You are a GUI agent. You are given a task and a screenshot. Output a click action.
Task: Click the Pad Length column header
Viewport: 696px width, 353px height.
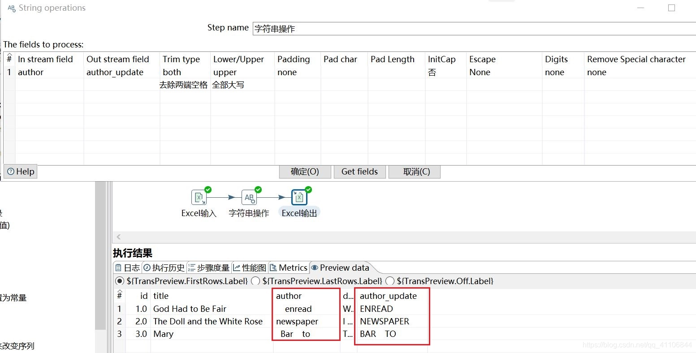click(x=396, y=59)
